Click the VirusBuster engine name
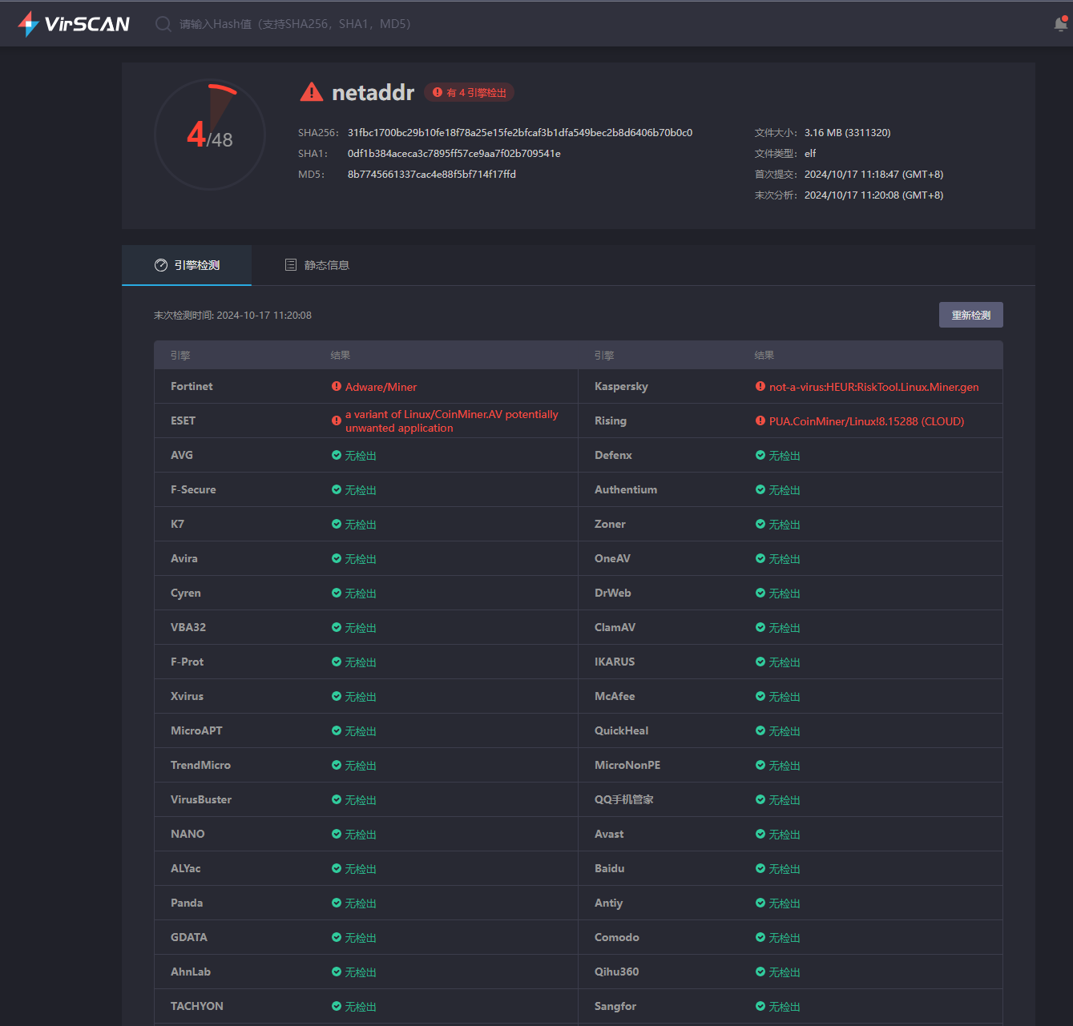Screen dimensions: 1073x1026 pyautogui.click(x=201, y=799)
